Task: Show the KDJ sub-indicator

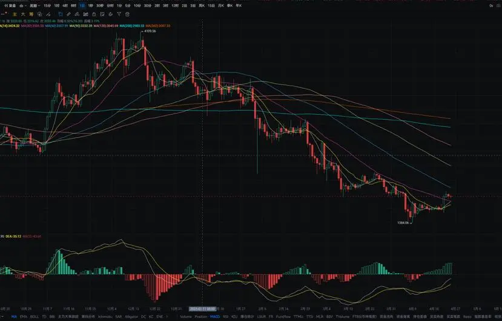Action: coord(234,317)
